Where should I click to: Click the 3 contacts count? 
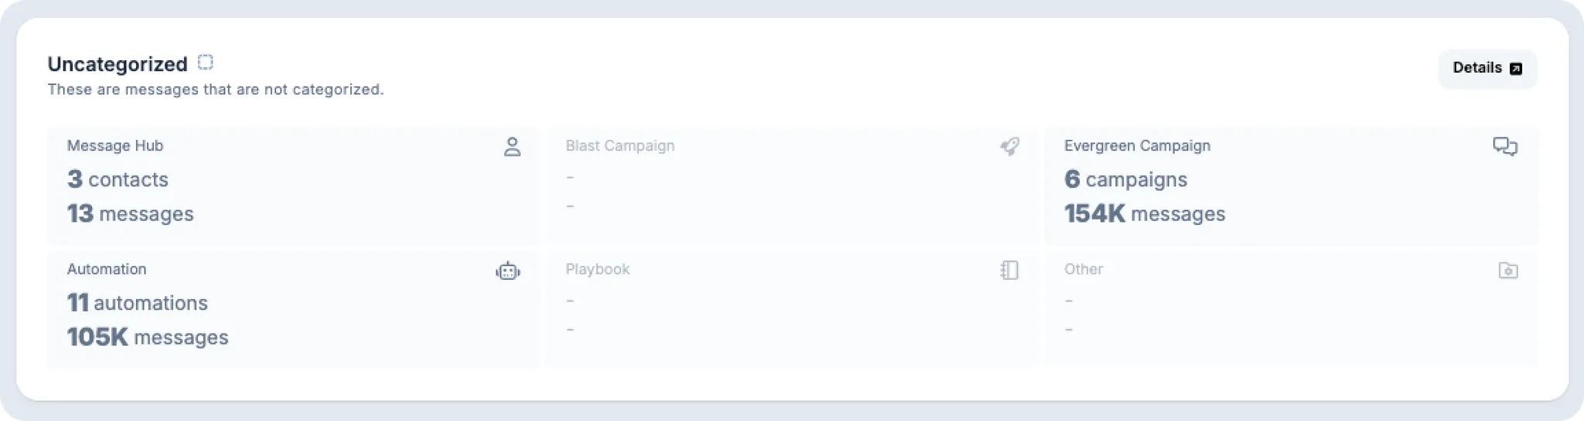tap(118, 179)
